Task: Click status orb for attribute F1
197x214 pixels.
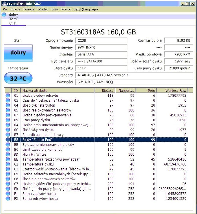Action: click(8, 194)
